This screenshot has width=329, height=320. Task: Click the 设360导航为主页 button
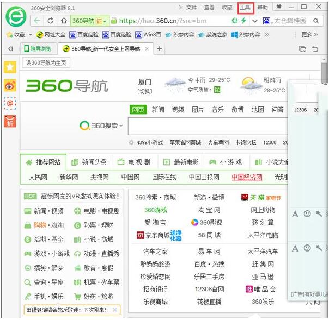[x=46, y=63]
